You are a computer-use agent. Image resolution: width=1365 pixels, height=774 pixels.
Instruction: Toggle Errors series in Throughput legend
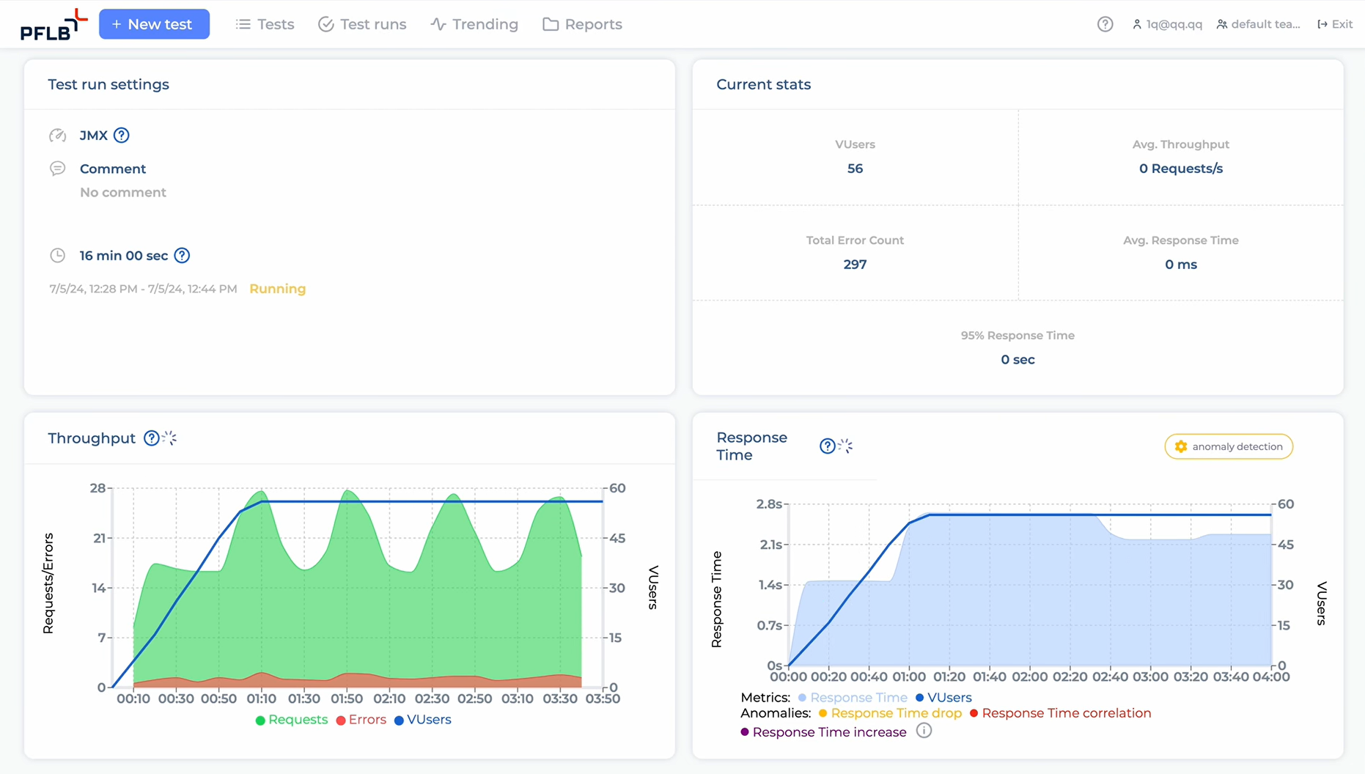click(361, 720)
